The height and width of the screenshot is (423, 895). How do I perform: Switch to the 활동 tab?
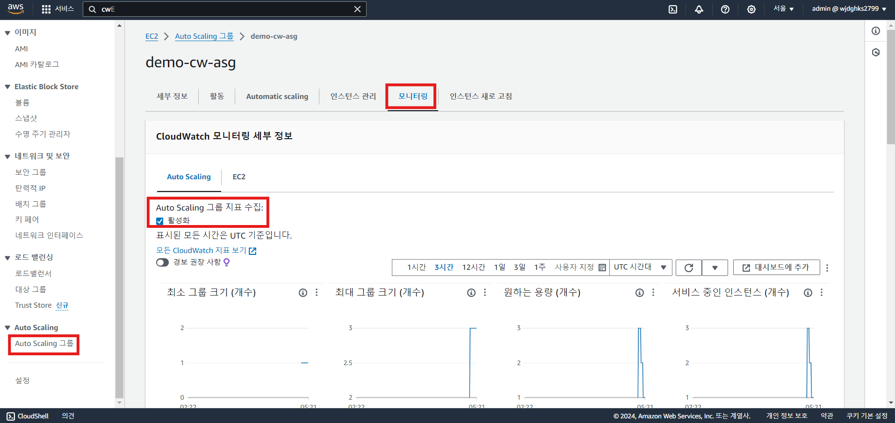coord(217,96)
